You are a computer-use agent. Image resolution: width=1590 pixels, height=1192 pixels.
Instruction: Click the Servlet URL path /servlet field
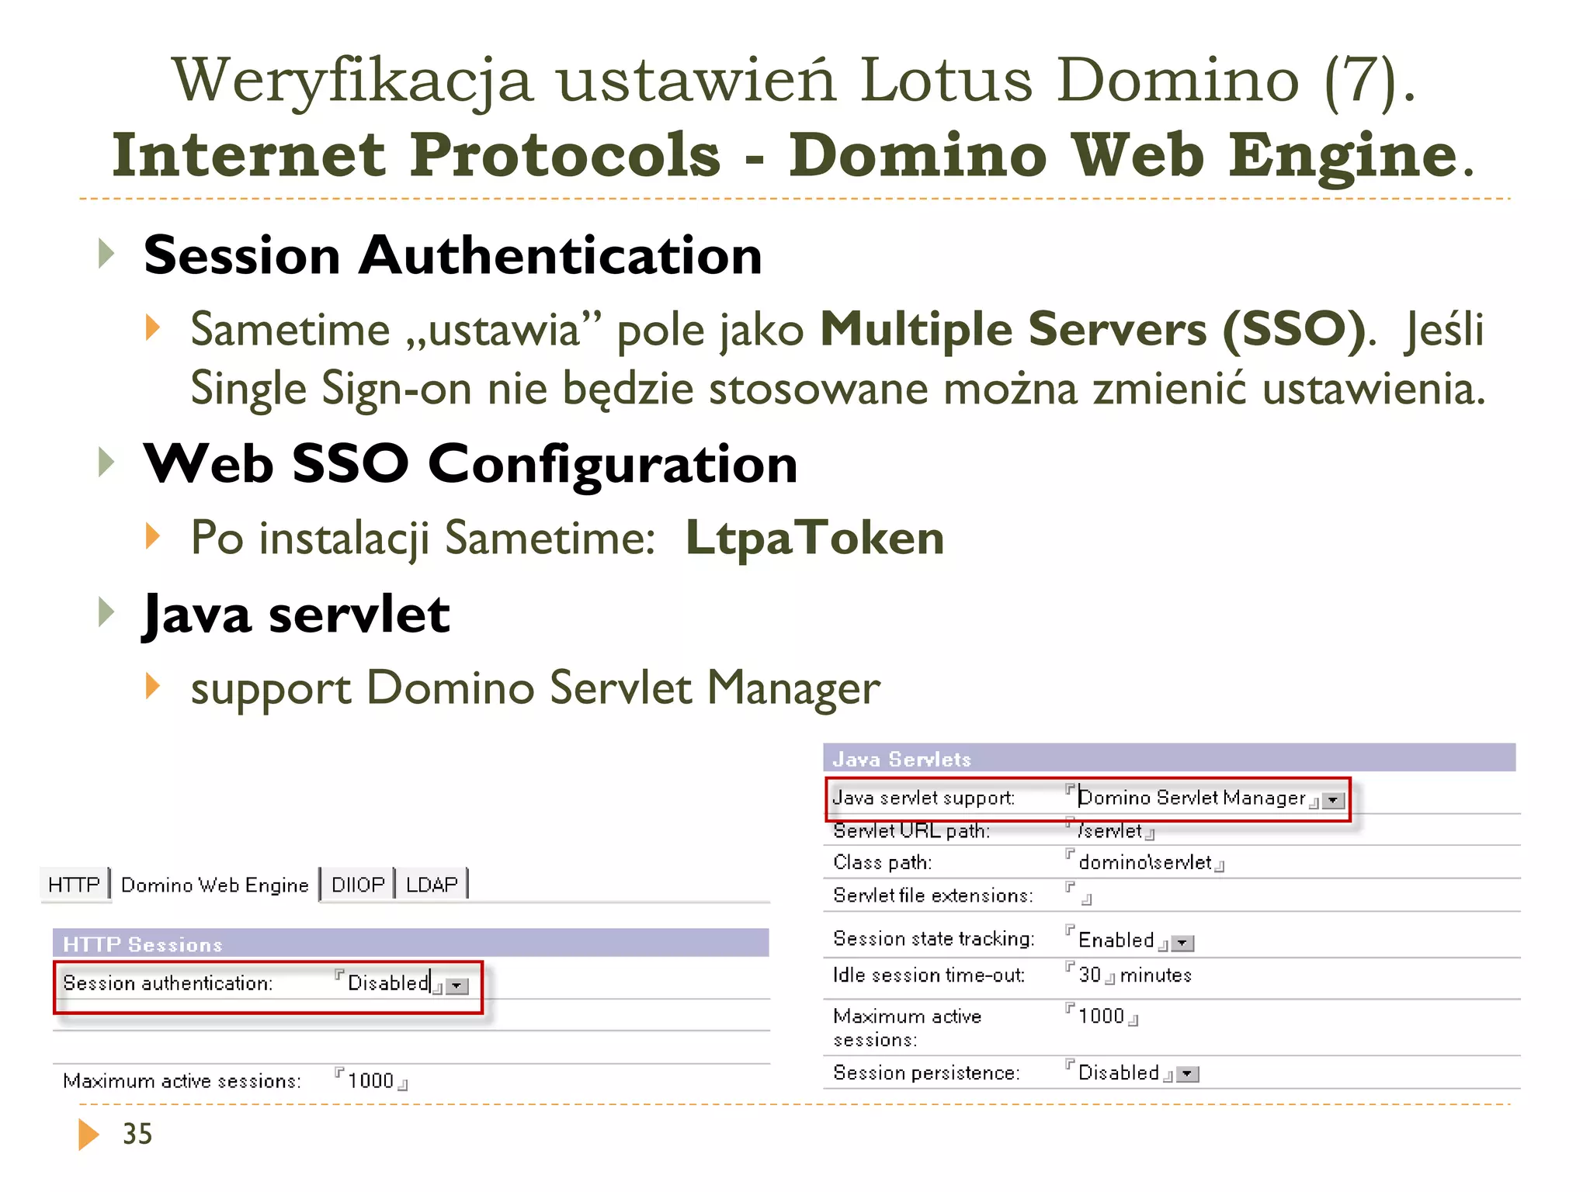1110,831
